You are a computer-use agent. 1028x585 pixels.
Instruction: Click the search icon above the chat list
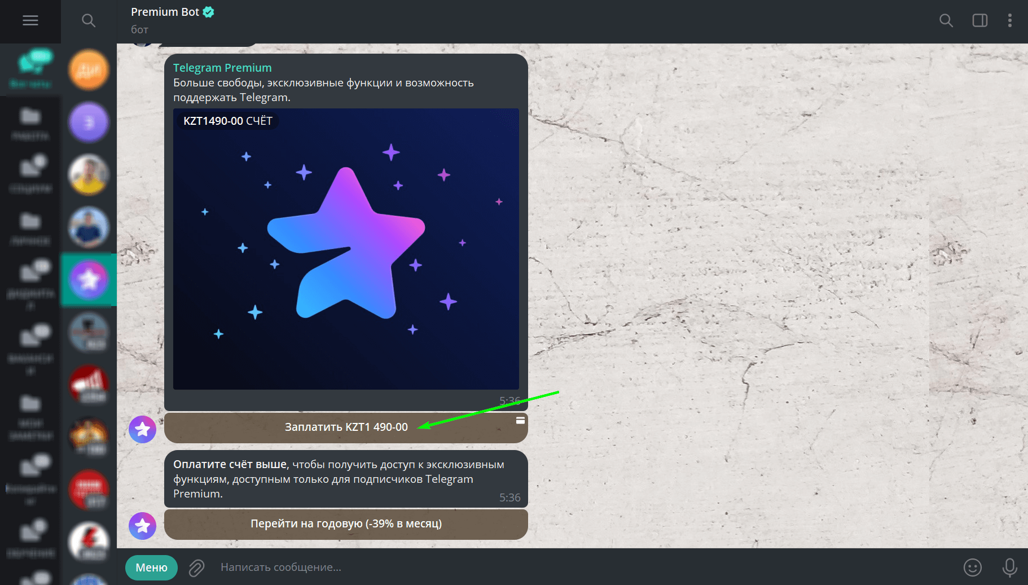(x=89, y=20)
